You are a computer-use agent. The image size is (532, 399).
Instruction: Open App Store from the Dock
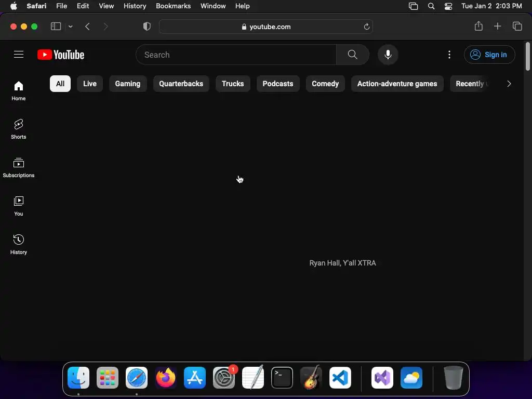(195, 378)
